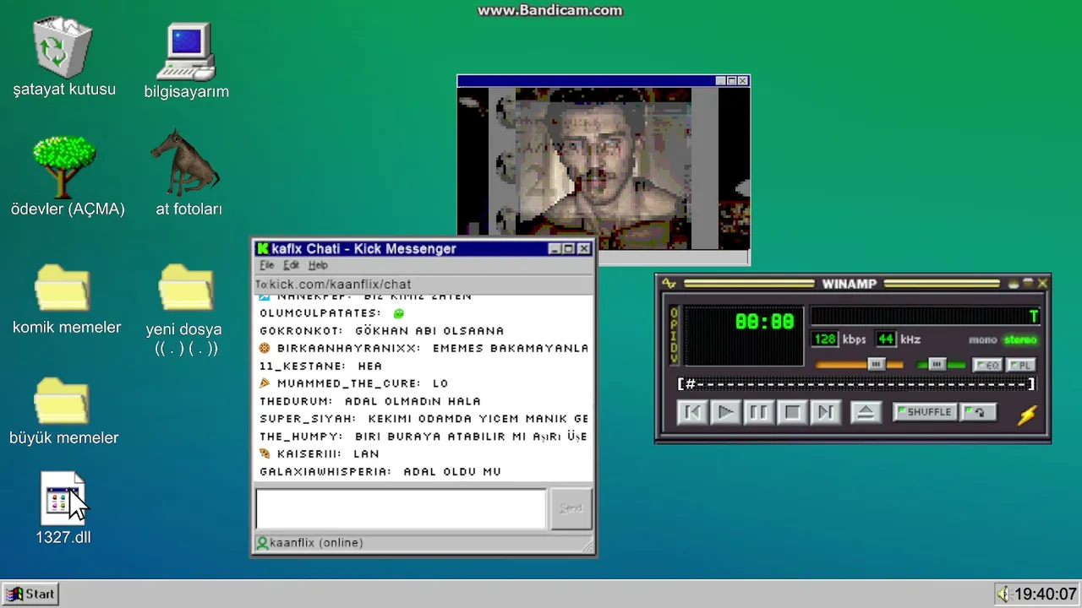Click the stereo indicator in Winamp

click(1019, 340)
